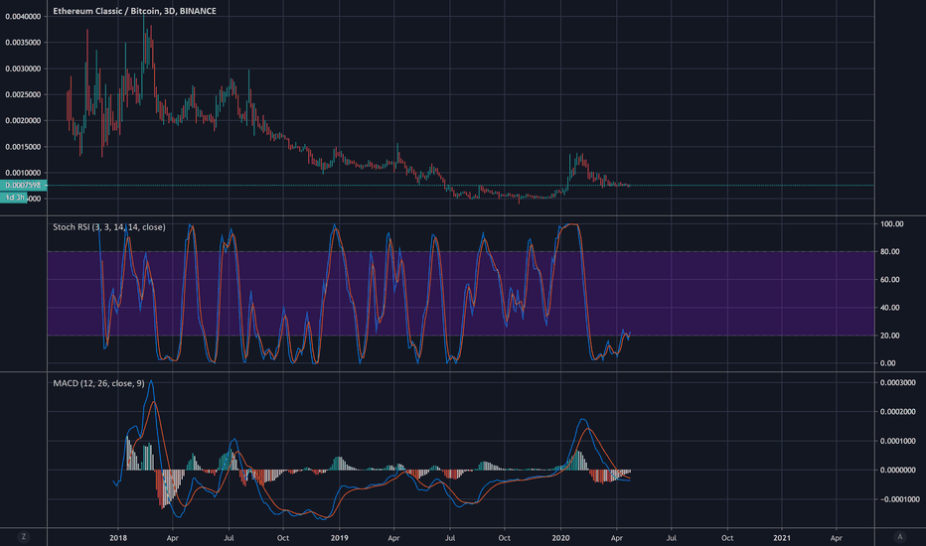Open the Stoch RSI (3, 3, 14, 14, close) legend
The height and width of the screenshot is (546, 926).
[108, 226]
